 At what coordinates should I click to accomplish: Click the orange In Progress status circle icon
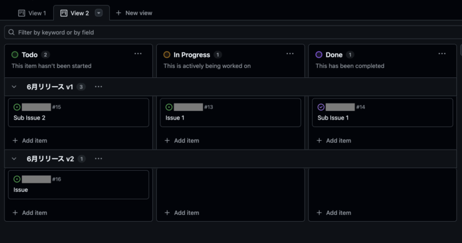pos(167,55)
